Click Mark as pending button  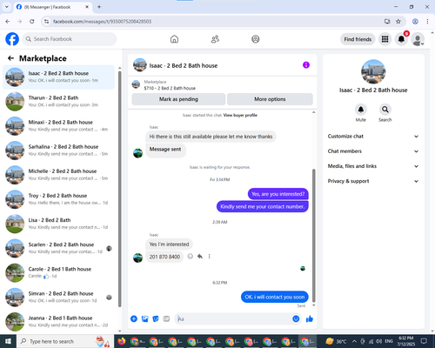coord(178,99)
